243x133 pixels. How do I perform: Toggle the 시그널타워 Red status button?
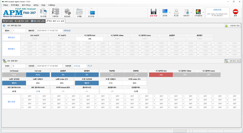[x=161, y=75]
